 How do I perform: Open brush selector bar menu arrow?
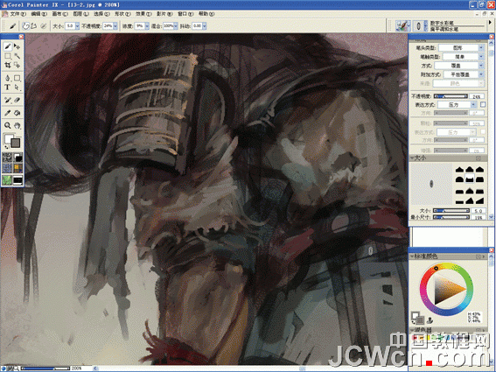[x=491, y=23]
